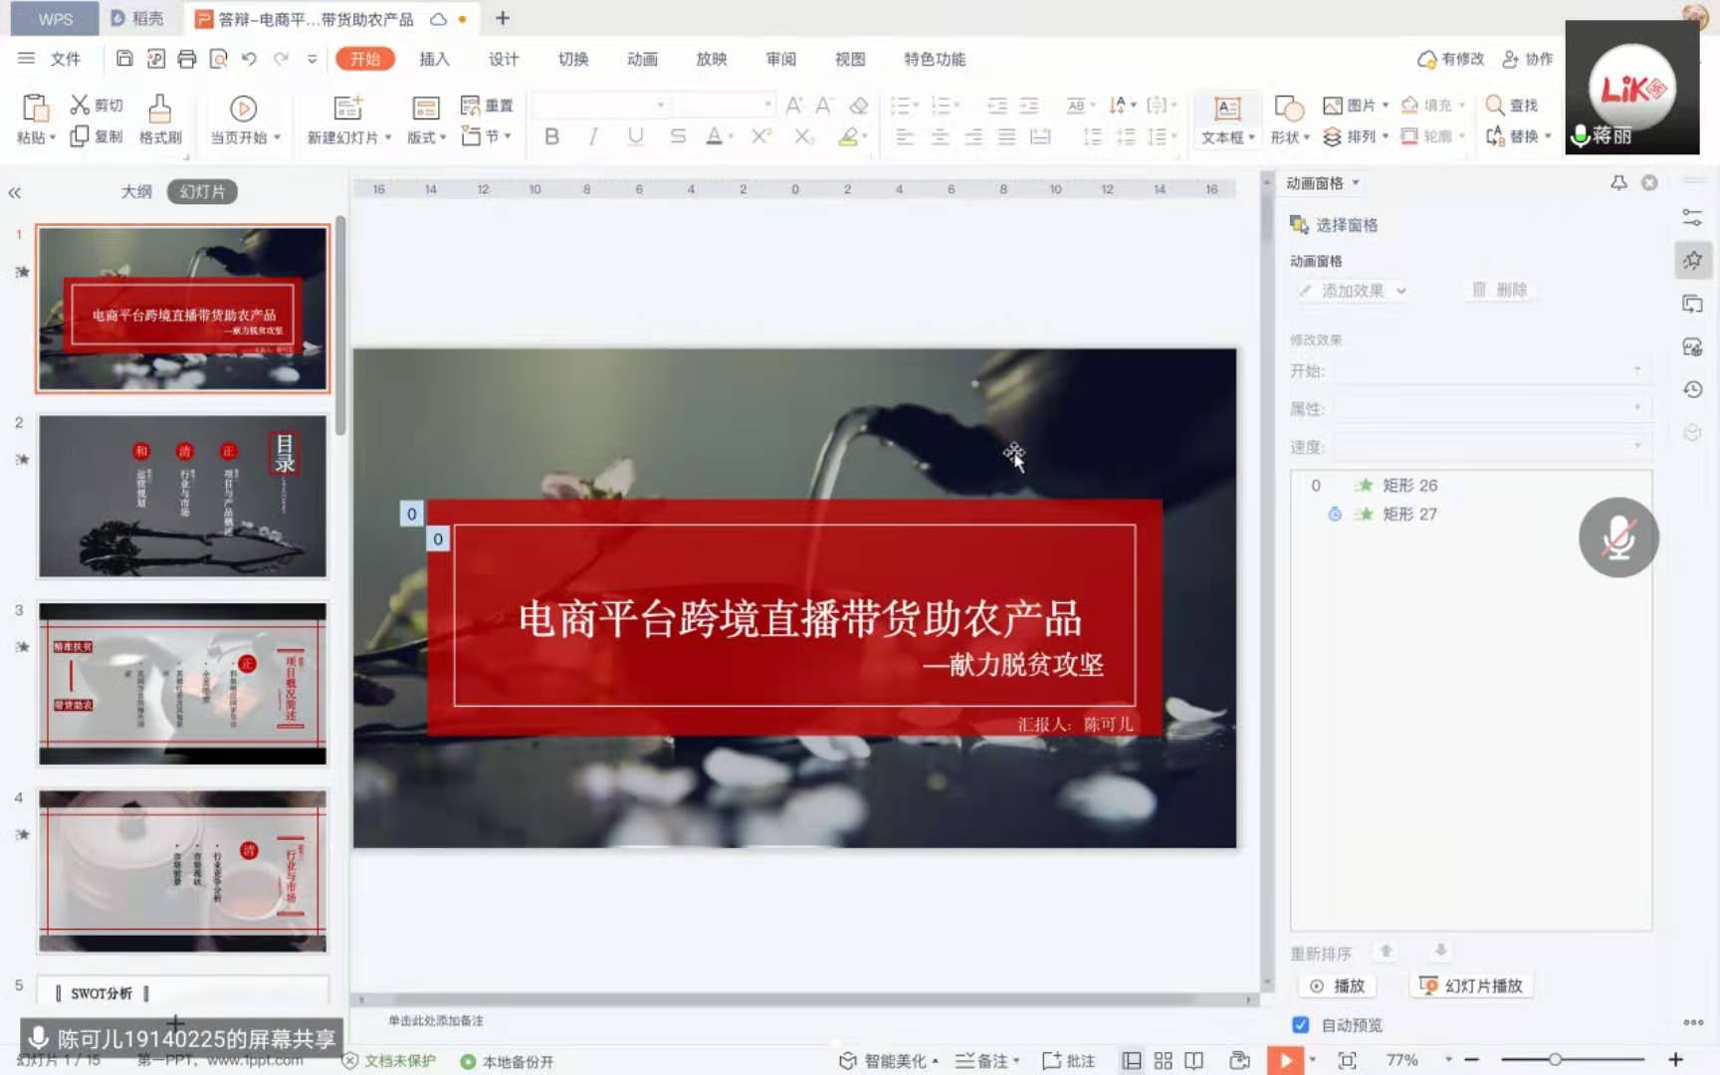Start slideshow from status bar play icon
The image size is (1720, 1075).
click(1285, 1060)
